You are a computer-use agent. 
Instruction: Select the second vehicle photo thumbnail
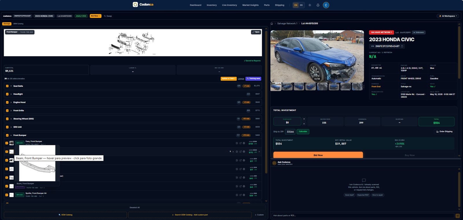pyautogui.click(x=287, y=86)
